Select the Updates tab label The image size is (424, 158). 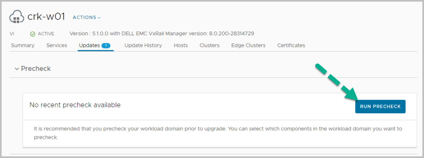(x=89, y=45)
